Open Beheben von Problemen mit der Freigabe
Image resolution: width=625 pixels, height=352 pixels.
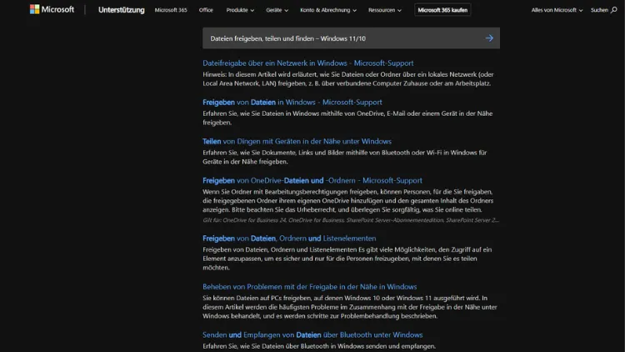pyautogui.click(x=310, y=287)
